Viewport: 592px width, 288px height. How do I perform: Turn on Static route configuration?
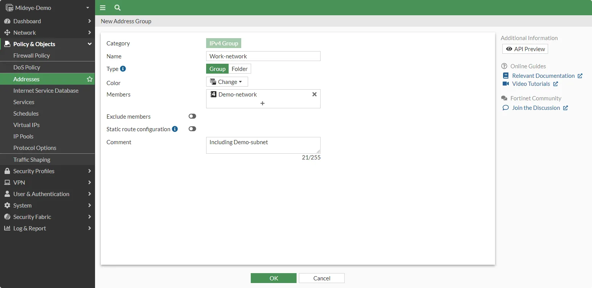click(192, 129)
